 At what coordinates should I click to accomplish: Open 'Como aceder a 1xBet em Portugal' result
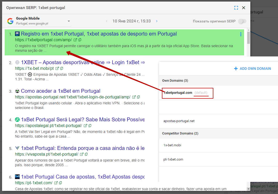[x=61, y=91]
